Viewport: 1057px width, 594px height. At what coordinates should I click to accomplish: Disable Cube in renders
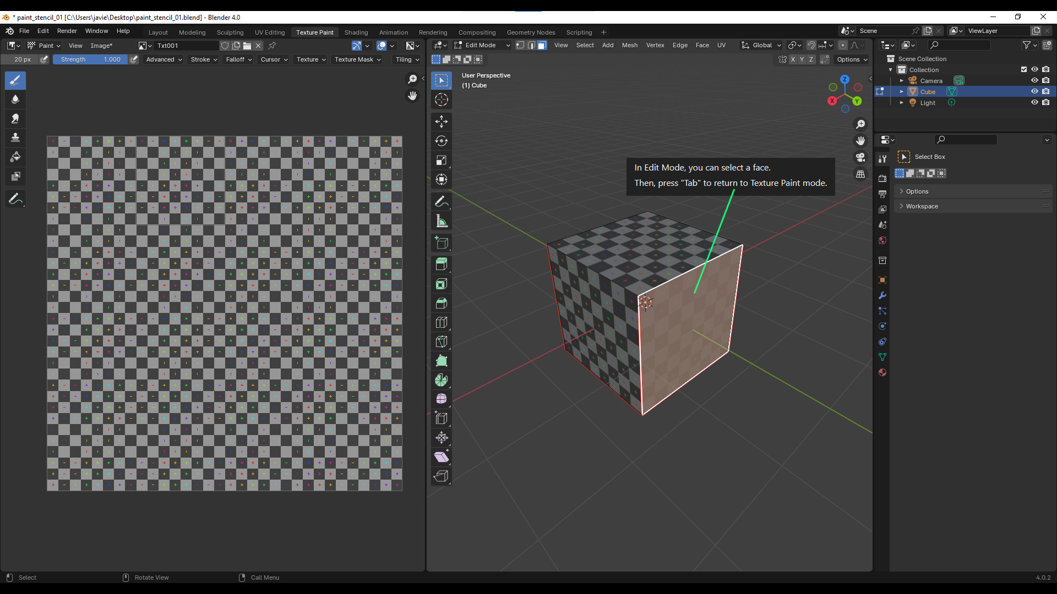pos(1045,91)
